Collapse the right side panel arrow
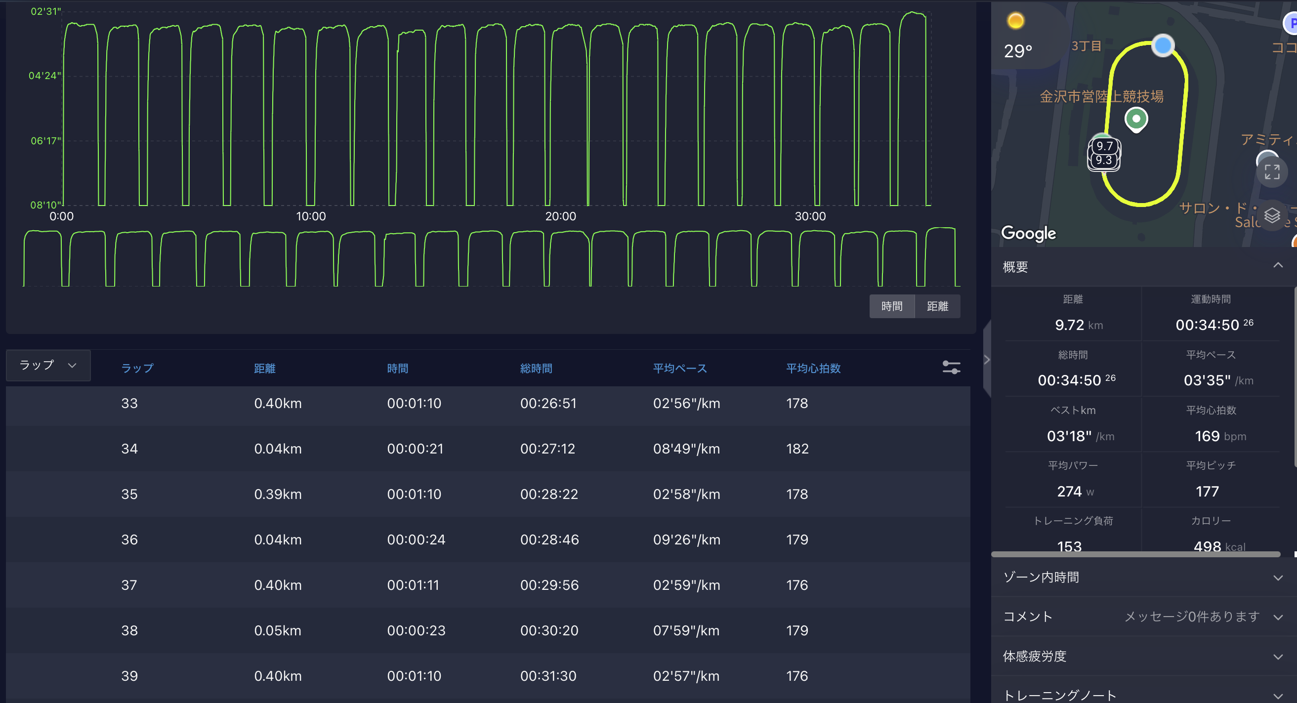The image size is (1297, 703). pyautogui.click(x=987, y=360)
